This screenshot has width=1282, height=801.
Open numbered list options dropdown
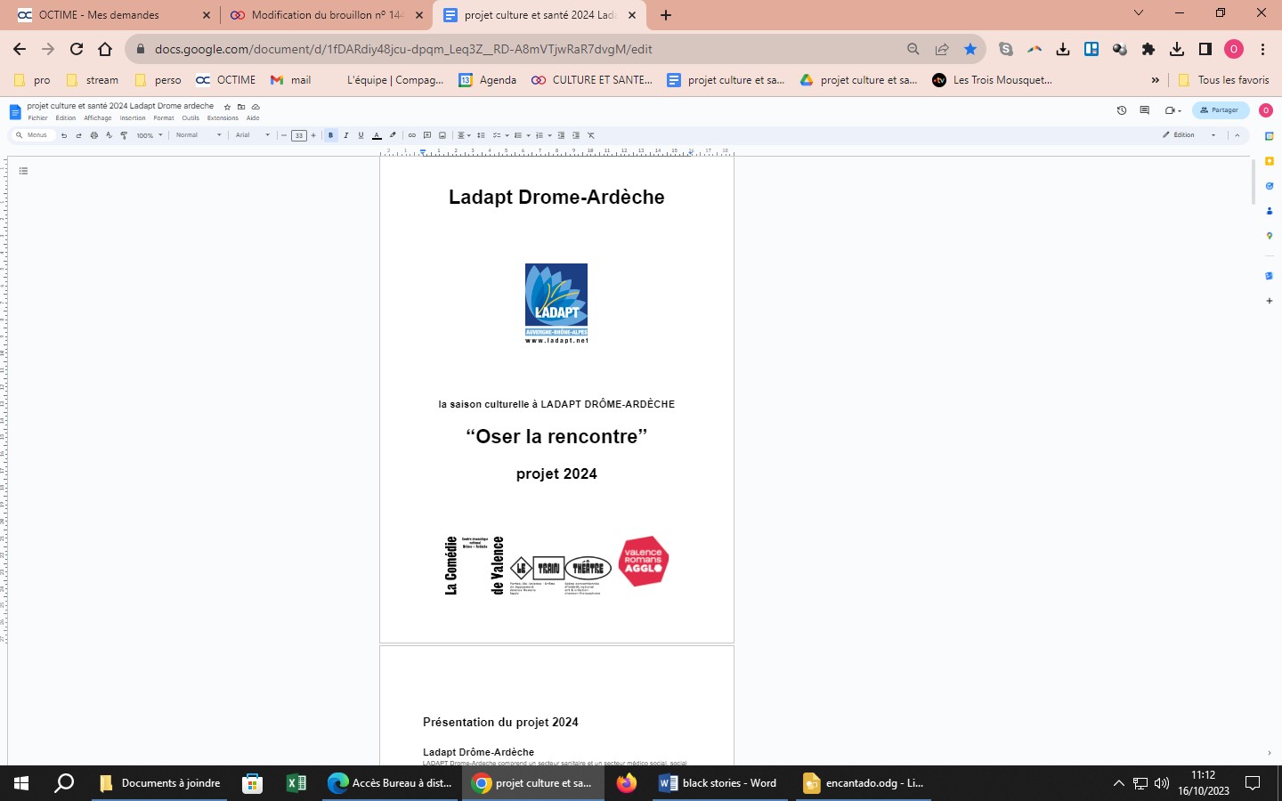(544, 135)
